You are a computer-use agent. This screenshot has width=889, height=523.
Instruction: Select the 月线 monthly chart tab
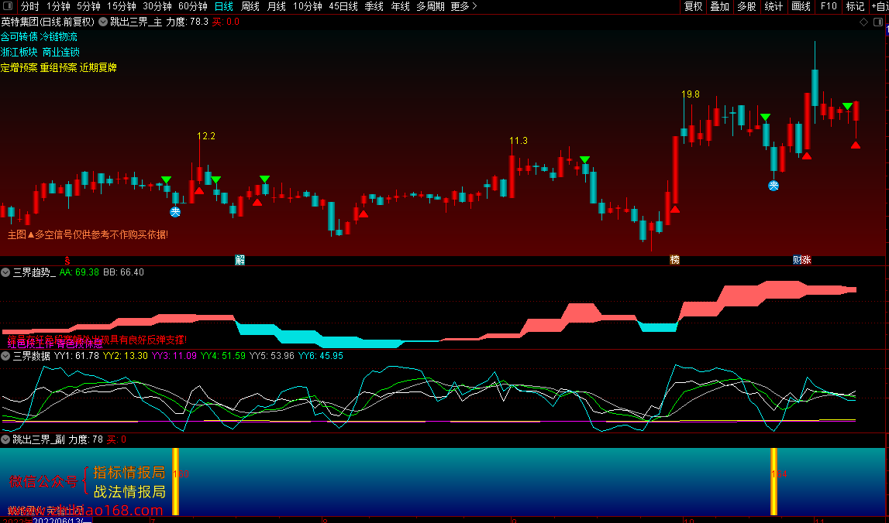click(x=276, y=6)
